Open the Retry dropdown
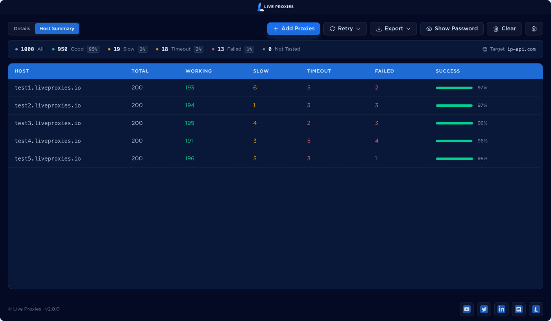The image size is (551, 321). click(x=345, y=29)
